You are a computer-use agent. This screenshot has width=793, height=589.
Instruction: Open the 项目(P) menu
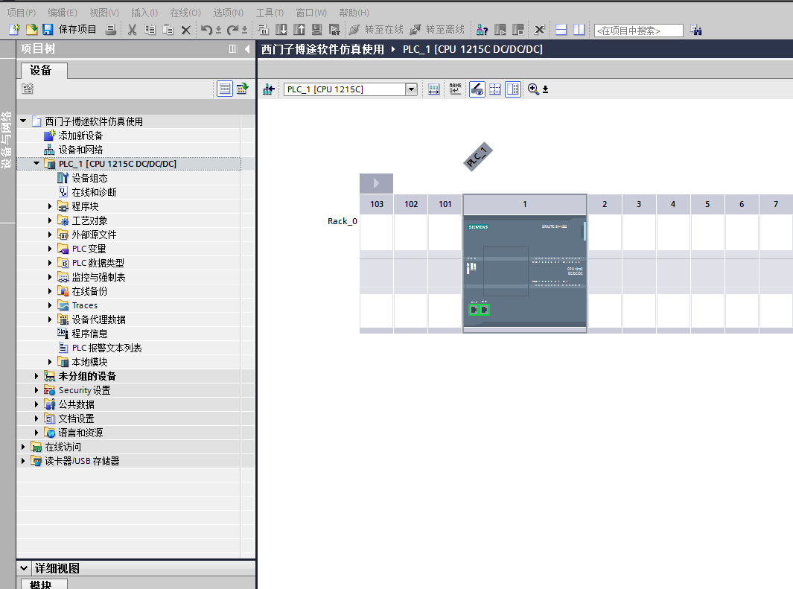pyautogui.click(x=22, y=13)
